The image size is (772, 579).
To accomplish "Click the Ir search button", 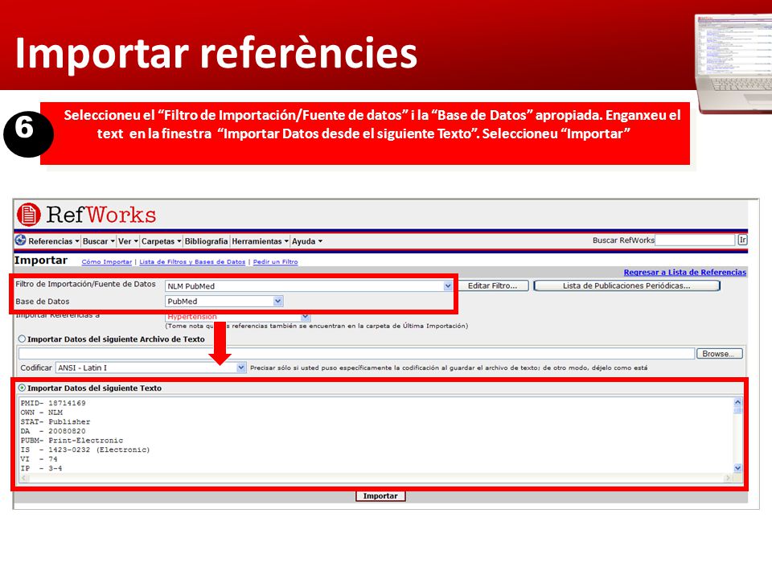I will point(742,240).
